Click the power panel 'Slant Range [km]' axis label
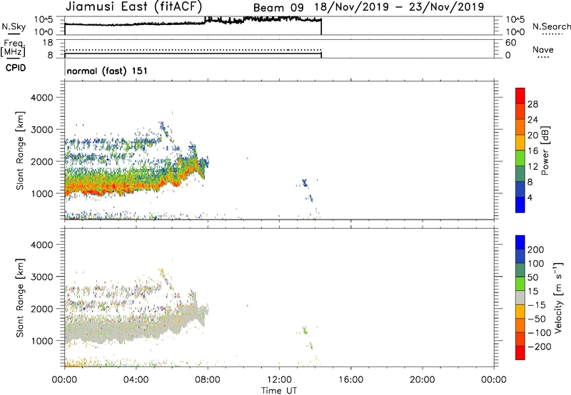571x395 pixels. 20,150
